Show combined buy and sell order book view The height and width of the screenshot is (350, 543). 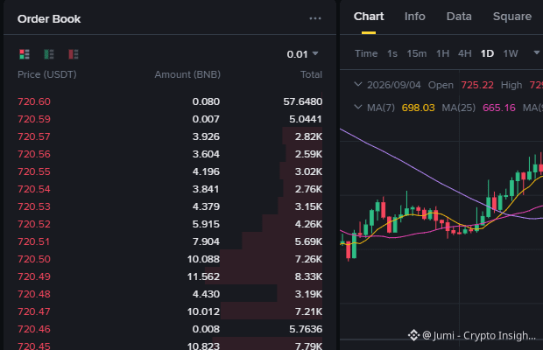click(x=25, y=54)
